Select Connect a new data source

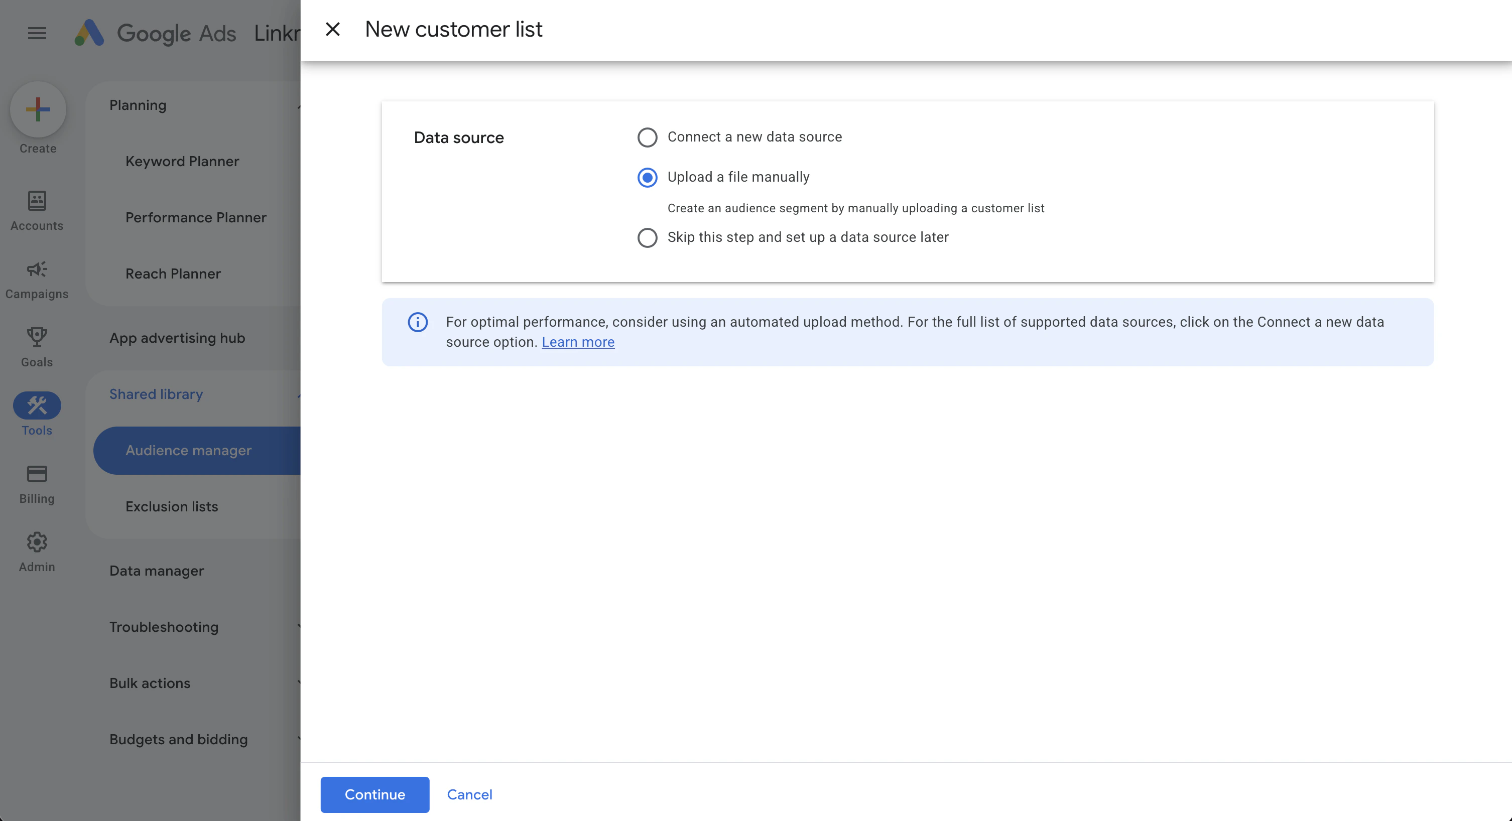648,136
